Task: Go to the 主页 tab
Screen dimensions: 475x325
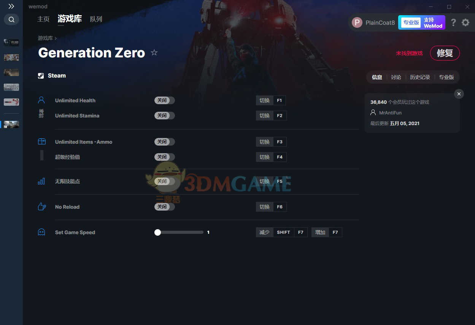Action: (43, 19)
